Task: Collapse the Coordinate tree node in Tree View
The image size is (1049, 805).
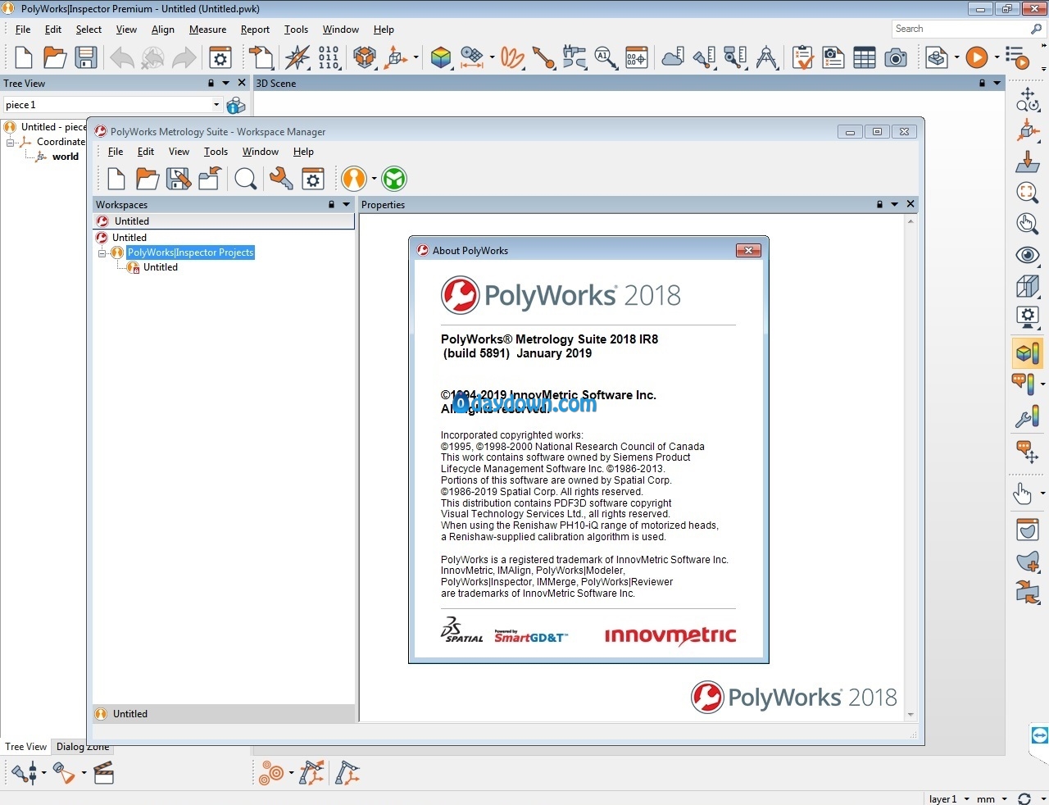Action: 11,142
